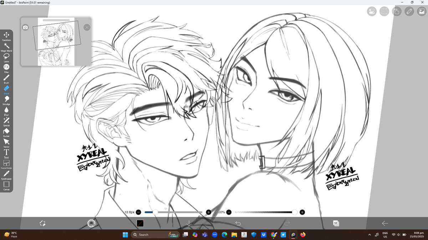The image size is (428, 240).
Task: Select the Special tool
Action: pos(6,122)
